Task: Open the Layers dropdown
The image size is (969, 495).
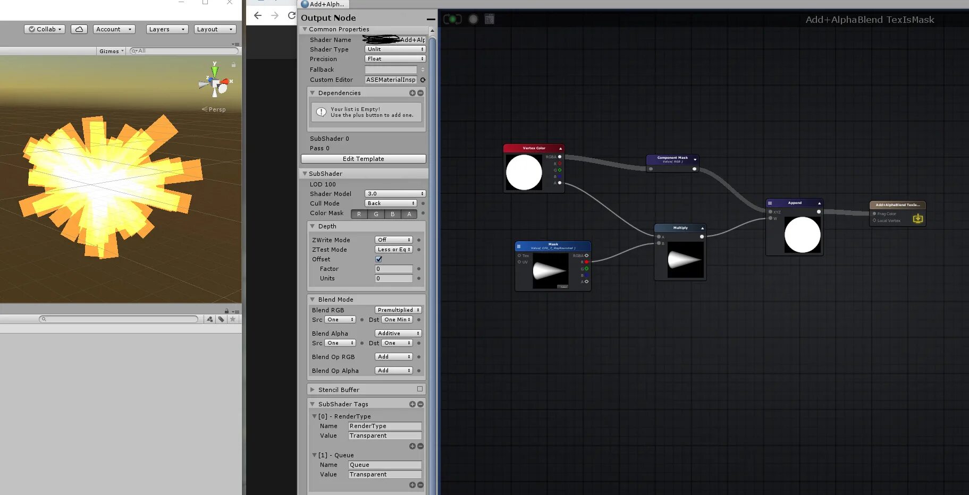Action: 167,29
